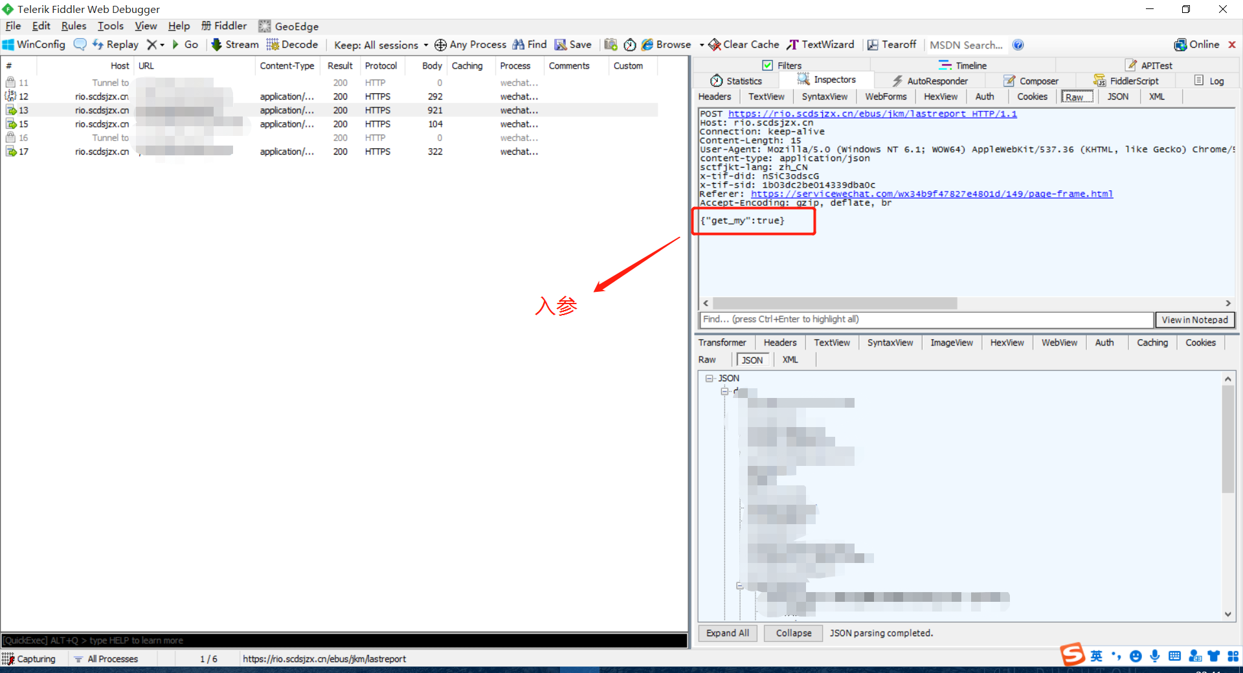This screenshot has height=673, width=1243.
Task: Collapse the root JSON tree node
Action: coord(710,379)
